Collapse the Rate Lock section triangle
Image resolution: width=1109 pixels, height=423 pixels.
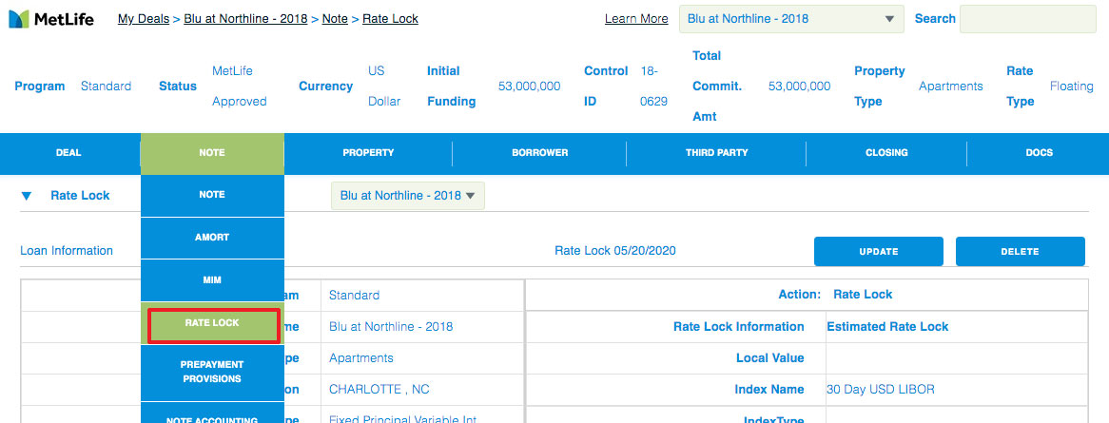(27, 196)
